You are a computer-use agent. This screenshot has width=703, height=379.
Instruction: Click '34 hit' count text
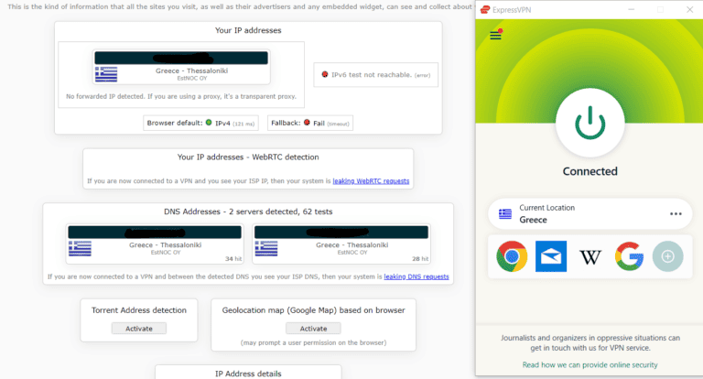233,259
